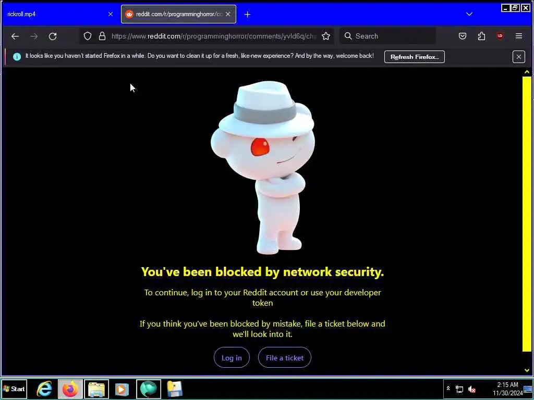
Task: Go back using the back arrow
Action: click(15, 36)
